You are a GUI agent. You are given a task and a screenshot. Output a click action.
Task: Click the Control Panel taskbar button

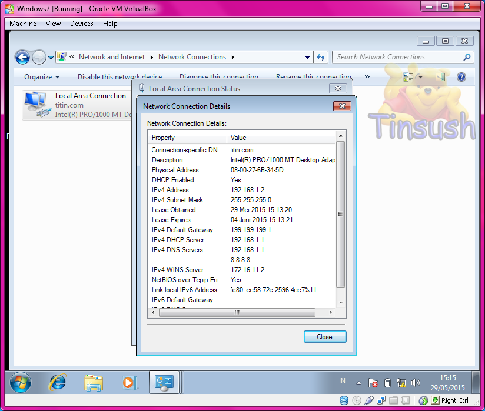tap(164, 382)
